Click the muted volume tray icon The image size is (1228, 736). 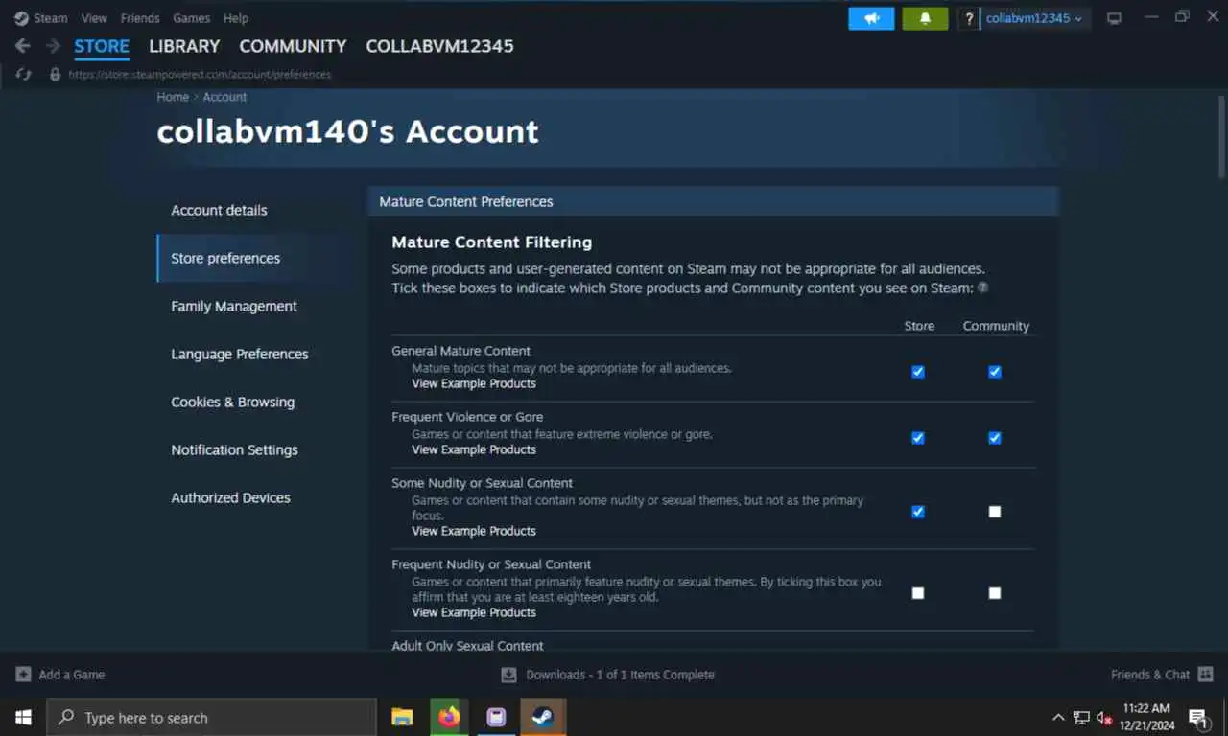coord(1104,717)
